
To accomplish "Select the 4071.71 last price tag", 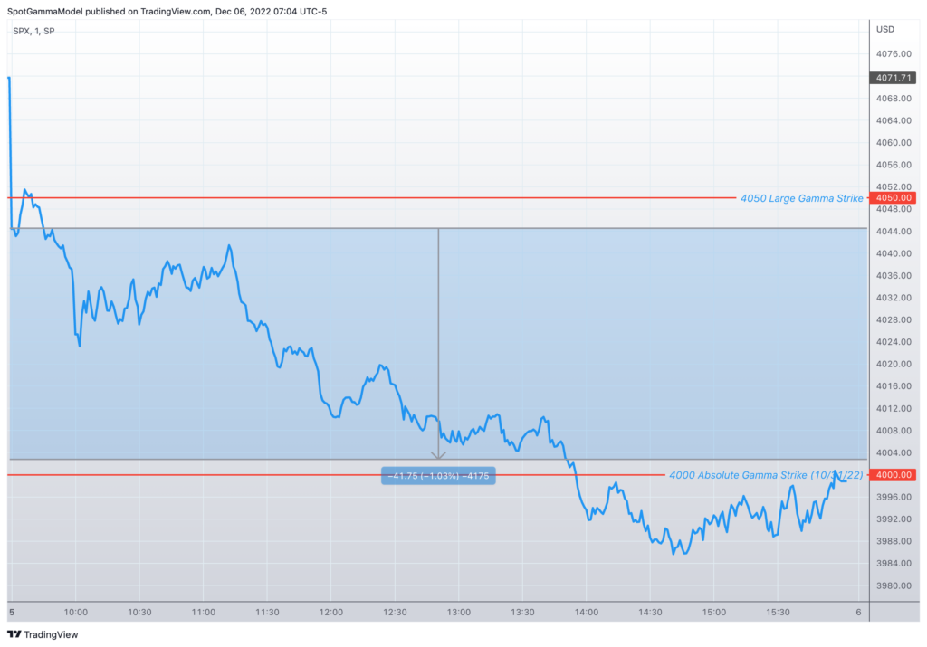I will click(893, 78).
